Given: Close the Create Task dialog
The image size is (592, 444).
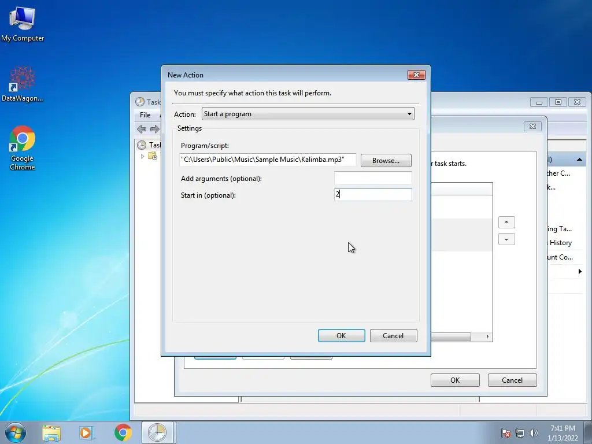Looking at the screenshot, I should point(532,126).
